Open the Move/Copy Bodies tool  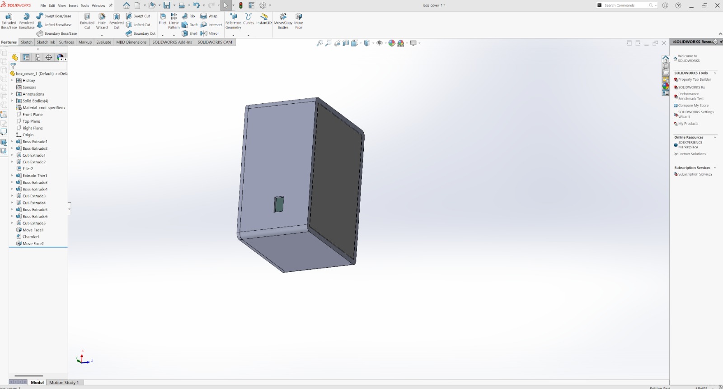[x=283, y=21]
